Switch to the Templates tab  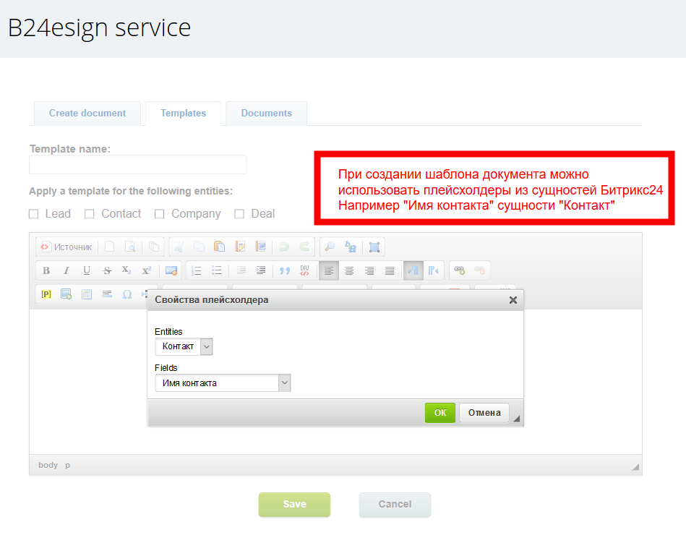click(x=184, y=114)
